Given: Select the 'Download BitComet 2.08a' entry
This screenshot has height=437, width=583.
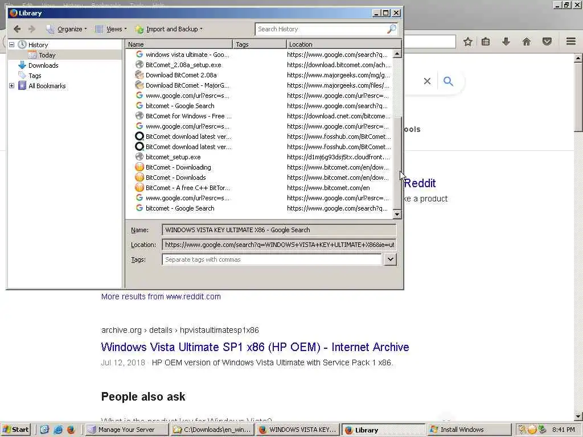Looking at the screenshot, I should [181, 75].
